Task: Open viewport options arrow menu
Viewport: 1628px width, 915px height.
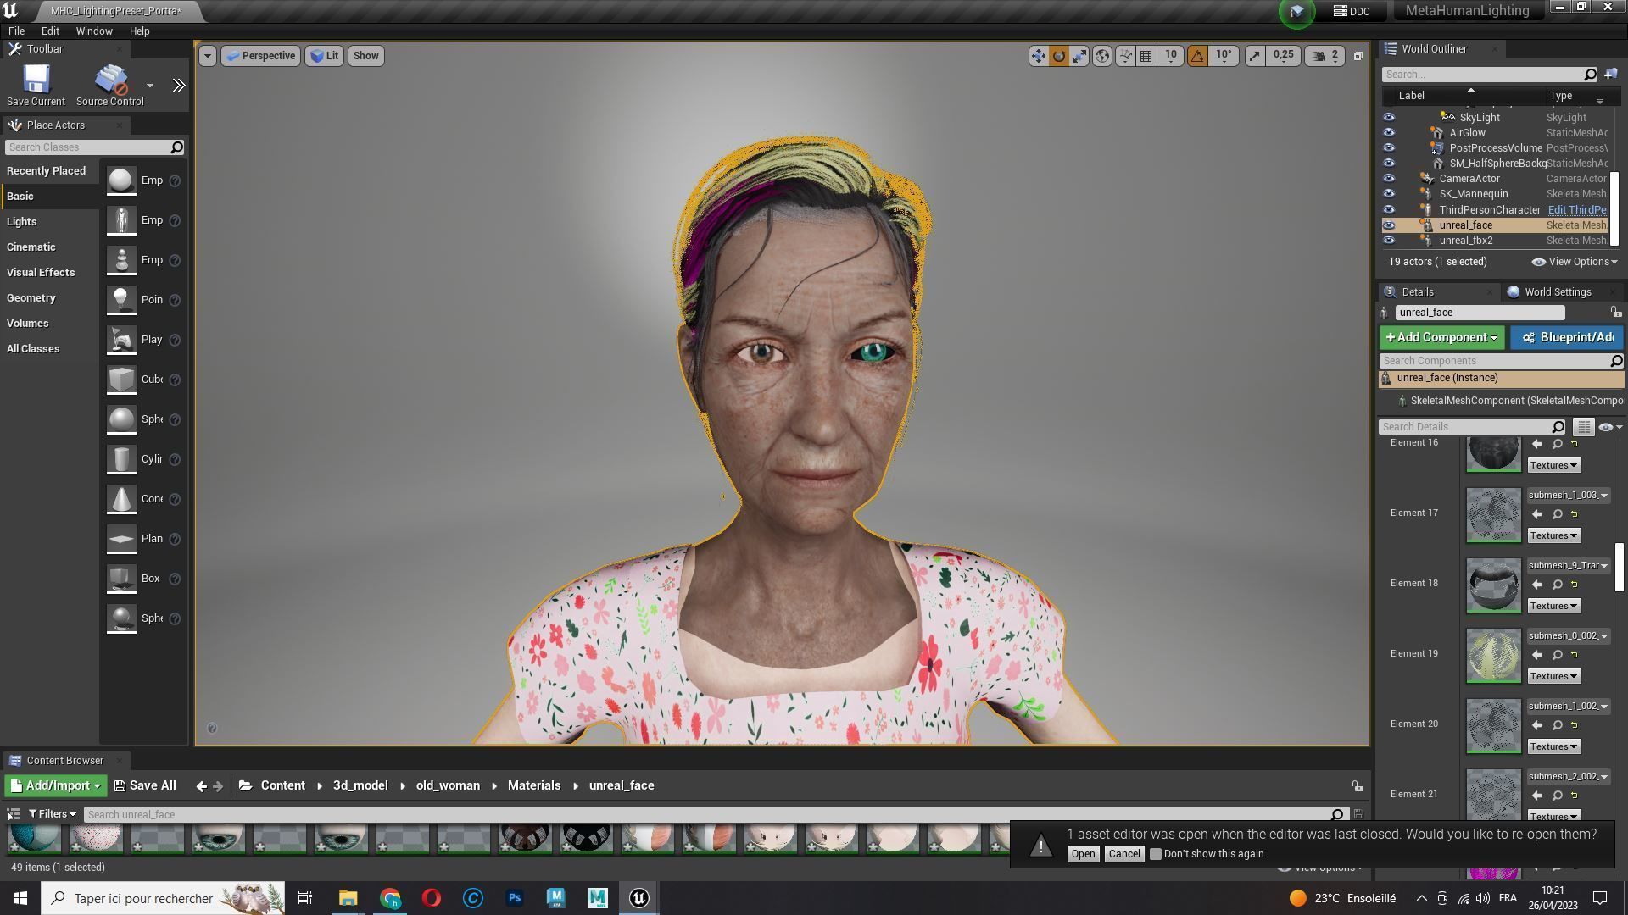Action: click(x=207, y=56)
